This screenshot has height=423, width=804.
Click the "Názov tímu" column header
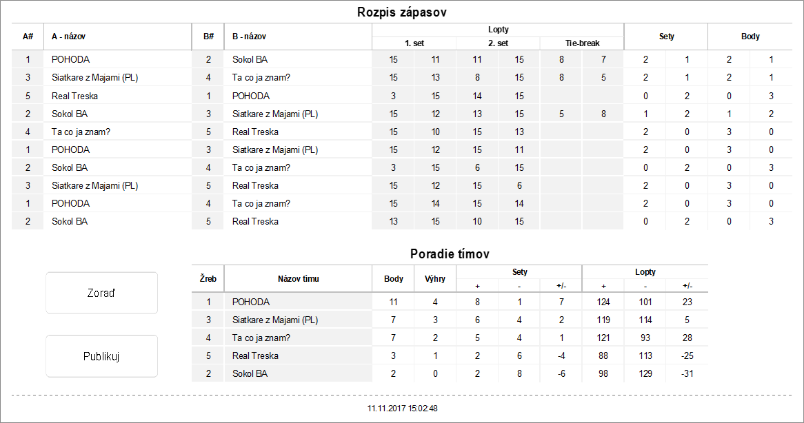point(298,279)
